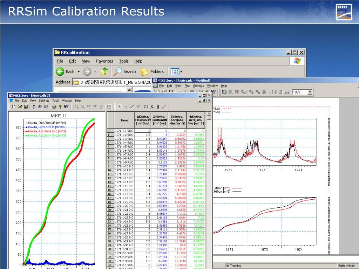The width and height of the screenshot is (359, 269).
Task: Click Up folder icon in RRcalibration window
Action: [x=104, y=71]
